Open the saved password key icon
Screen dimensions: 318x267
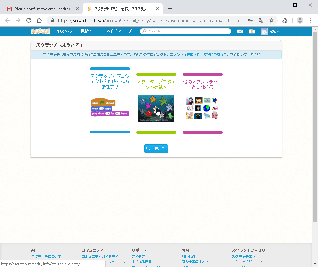coord(250,20)
